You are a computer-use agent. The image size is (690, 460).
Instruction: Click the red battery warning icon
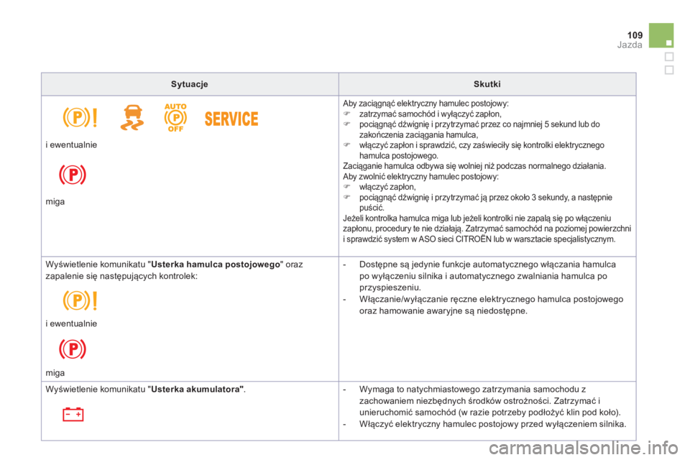pyautogui.click(x=73, y=414)
